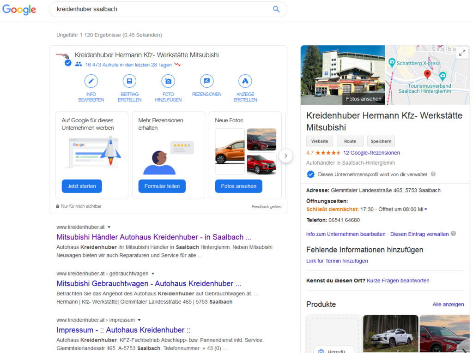Image resolution: width=473 pixels, height=353 pixels.
Task: Click the Speichern button
Action: click(381, 141)
